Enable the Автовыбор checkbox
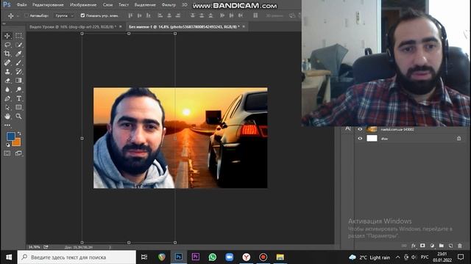Image resolution: width=471 pixels, height=264 pixels. point(26,15)
